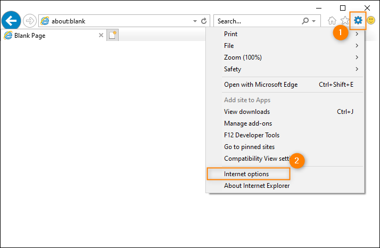Maximize the browser window
Screen dimensions: 380x248
point(342,8)
